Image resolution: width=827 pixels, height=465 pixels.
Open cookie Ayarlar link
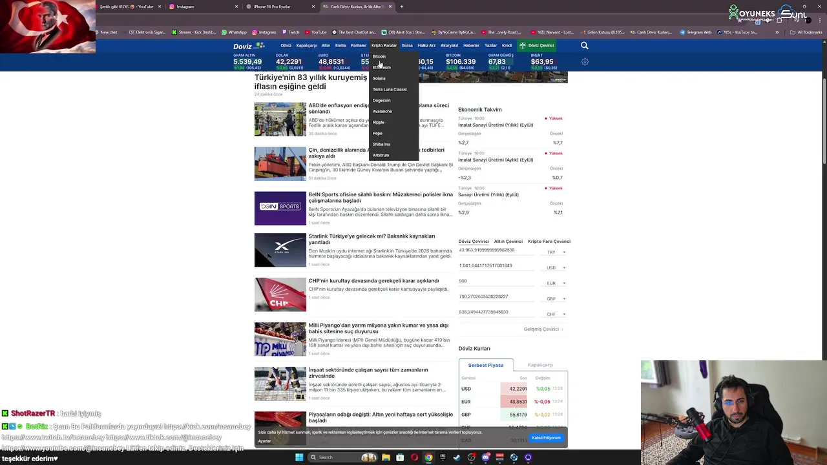265,441
